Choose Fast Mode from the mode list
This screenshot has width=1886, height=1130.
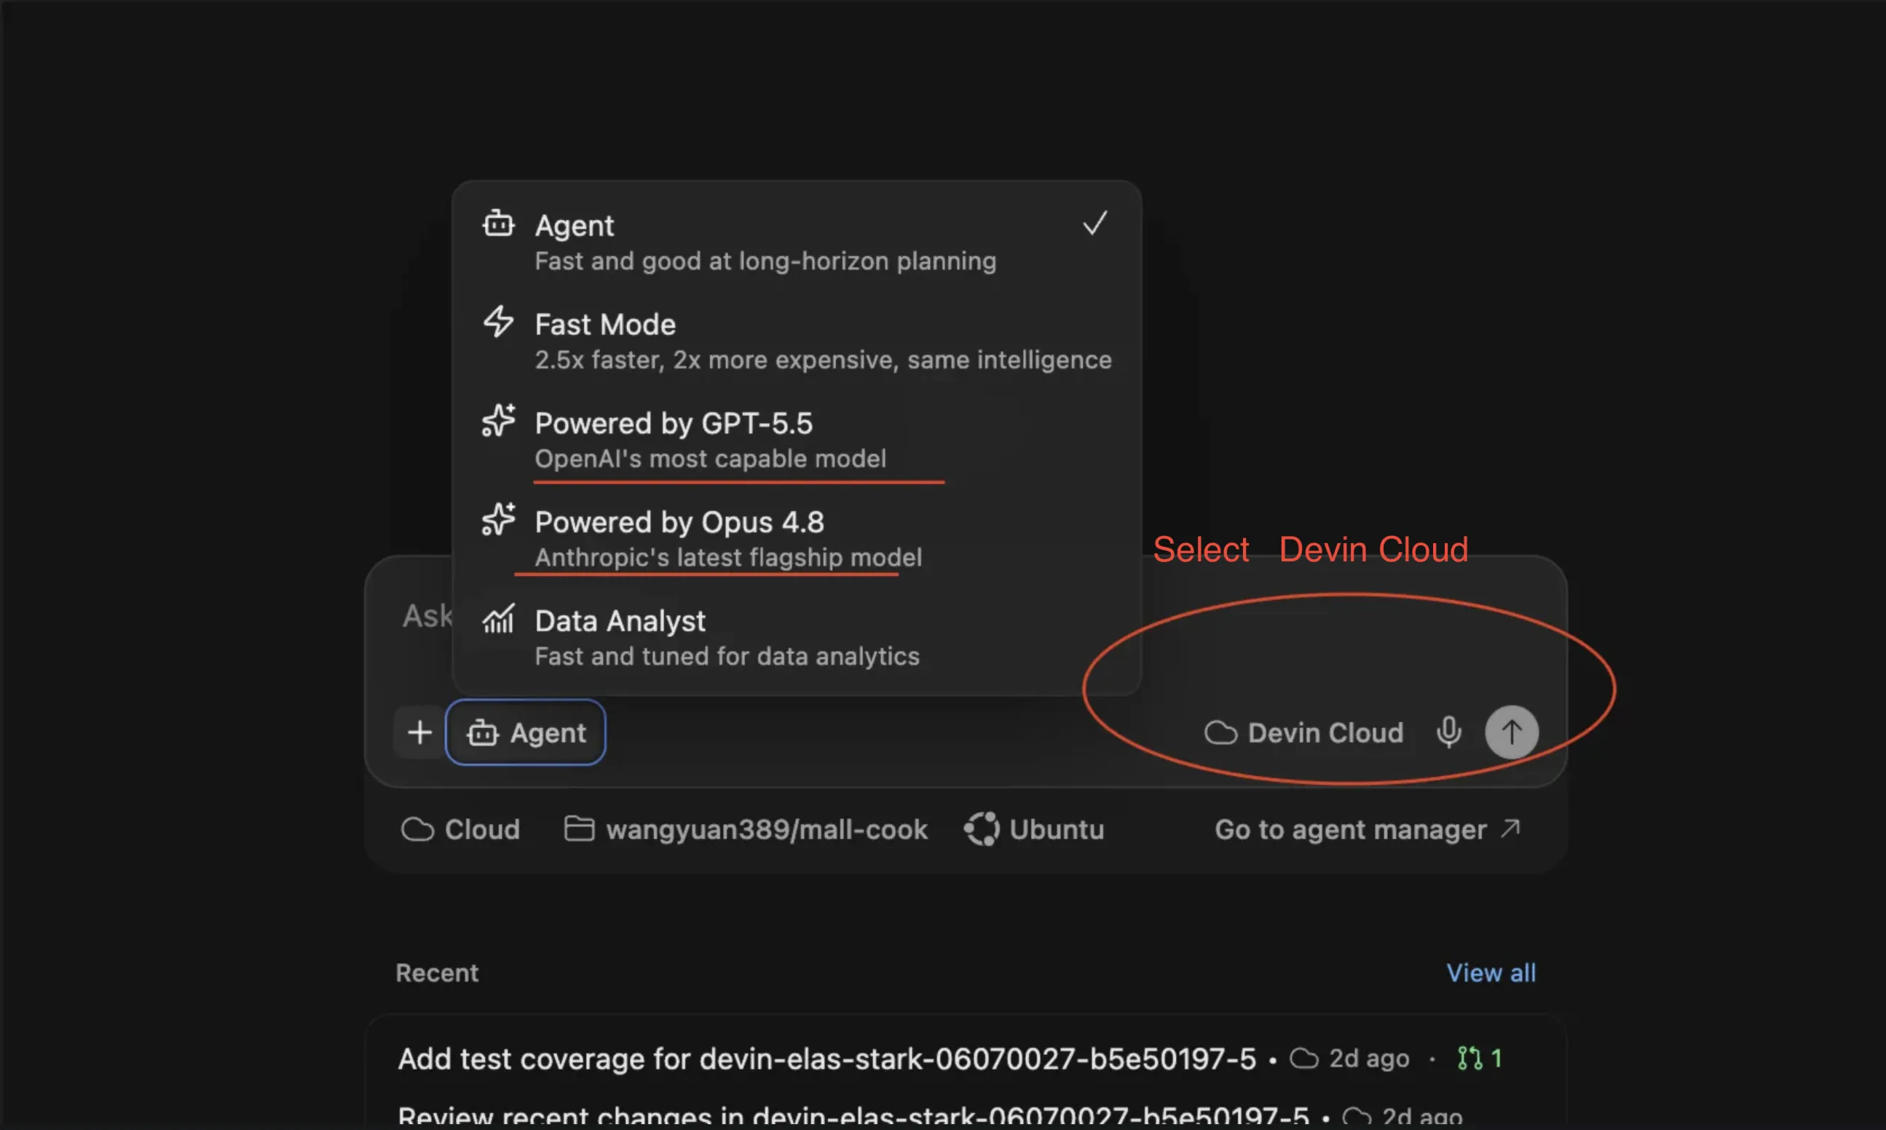point(797,340)
